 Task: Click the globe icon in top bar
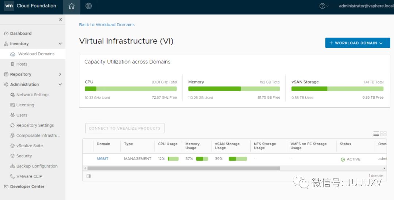tap(89, 6)
